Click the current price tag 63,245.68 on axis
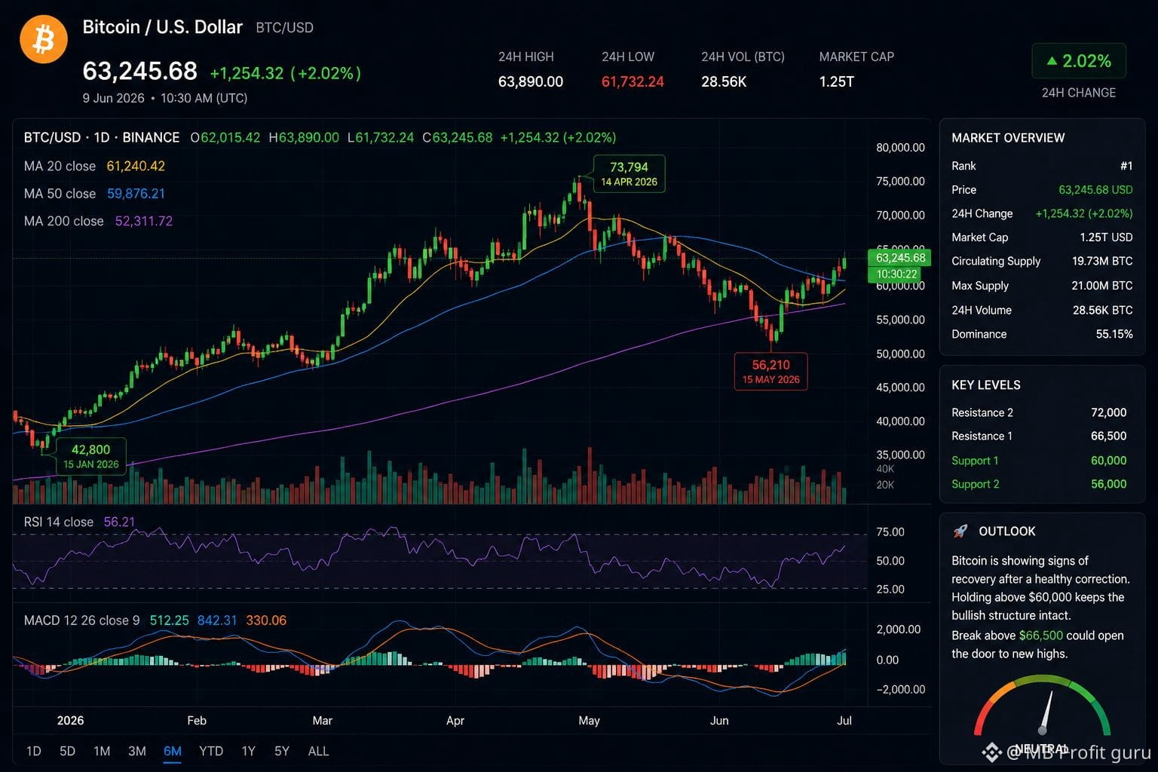The height and width of the screenshot is (772, 1158). [900, 258]
